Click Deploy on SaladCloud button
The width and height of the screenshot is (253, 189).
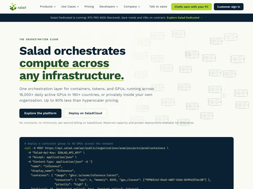(85, 113)
